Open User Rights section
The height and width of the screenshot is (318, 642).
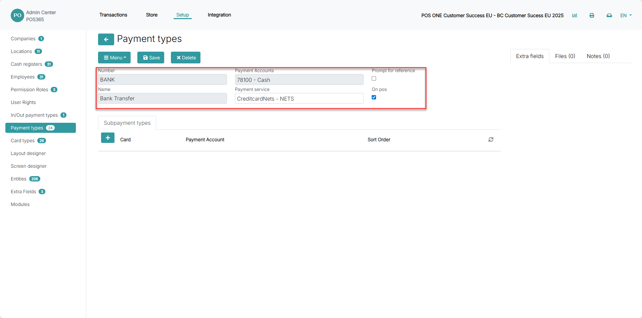tap(23, 102)
